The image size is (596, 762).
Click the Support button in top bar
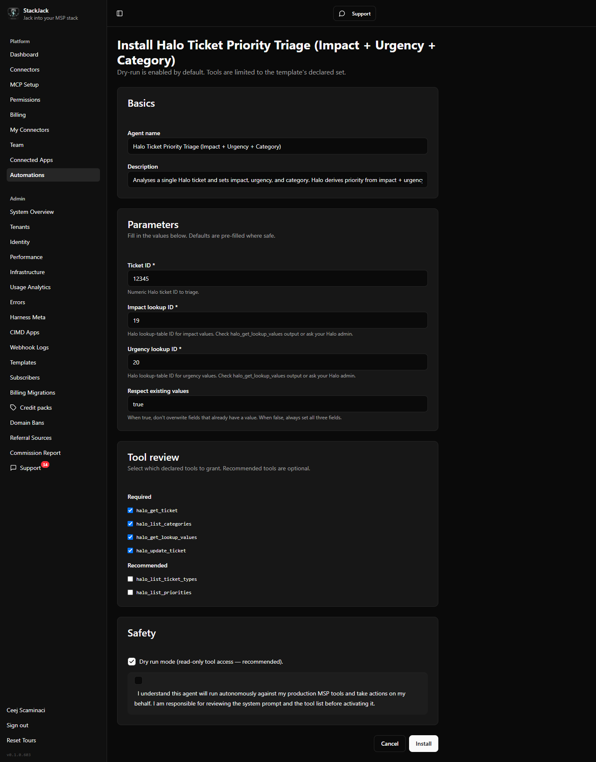354,14
